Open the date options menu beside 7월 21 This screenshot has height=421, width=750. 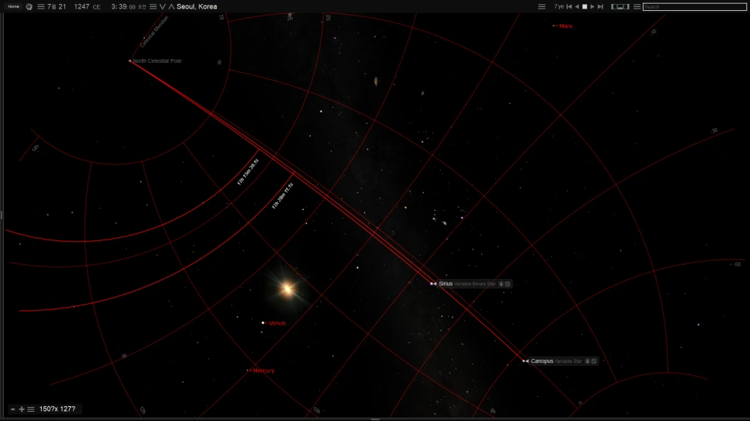40,7
